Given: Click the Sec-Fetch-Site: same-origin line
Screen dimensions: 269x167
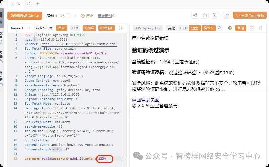Looking at the screenshot, I should tap(50, 49).
